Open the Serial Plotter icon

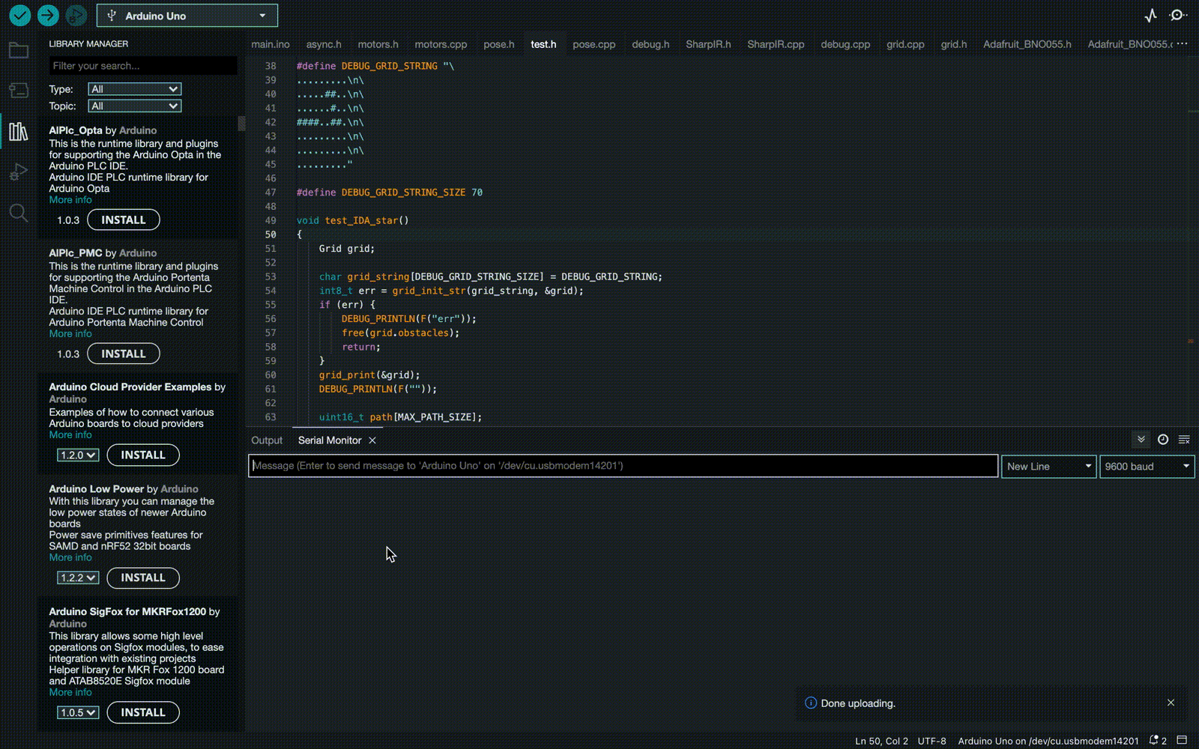coord(1150,15)
